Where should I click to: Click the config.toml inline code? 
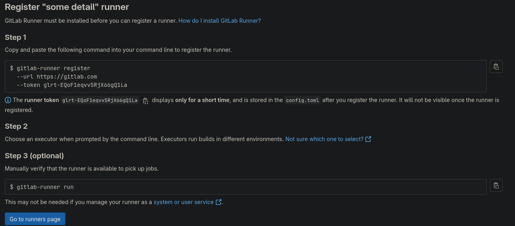(x=302, y=100)
